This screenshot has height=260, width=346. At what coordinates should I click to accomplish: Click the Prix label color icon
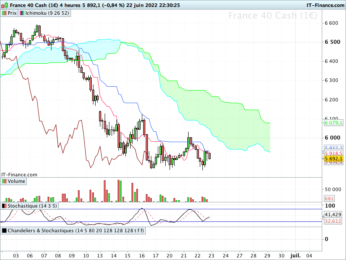tap(4, 13)
